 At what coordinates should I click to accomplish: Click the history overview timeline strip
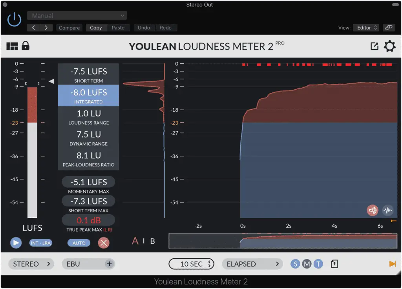[x=283, y=241]
